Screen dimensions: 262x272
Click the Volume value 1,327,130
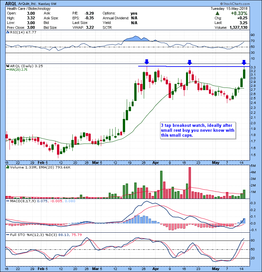pyautogui.click(x=238, y=28)
